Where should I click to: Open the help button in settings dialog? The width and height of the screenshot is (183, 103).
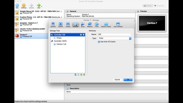point(51,80)
